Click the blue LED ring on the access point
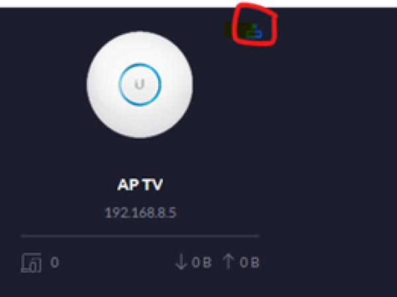This screenshot has width=397, height=297. pyautogui.click(x=140, y=84)
